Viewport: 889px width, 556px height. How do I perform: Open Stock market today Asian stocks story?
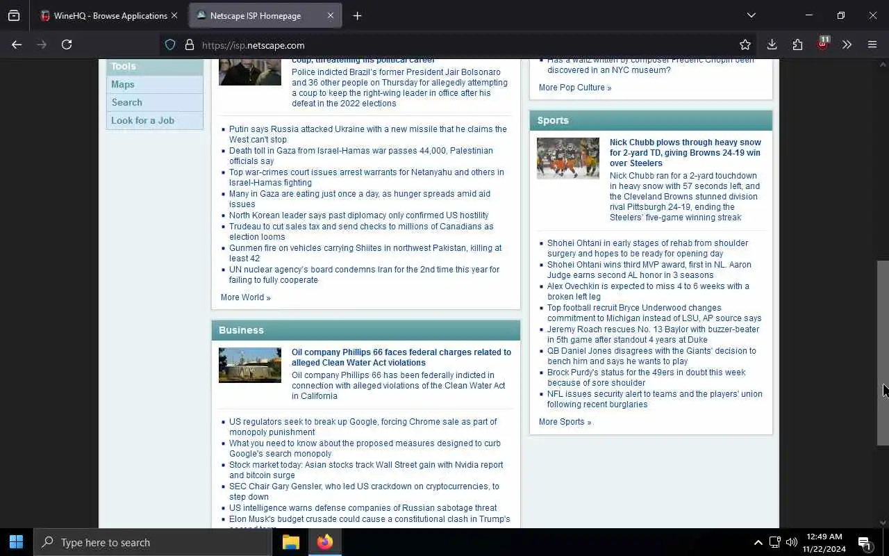pyautogui.click(x=366, y=470)
